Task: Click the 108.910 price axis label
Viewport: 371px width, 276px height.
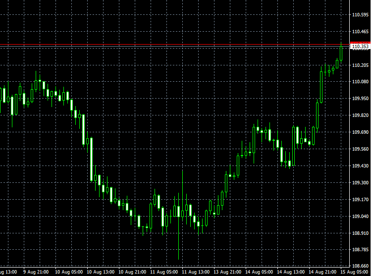Action: pos(361,233)
